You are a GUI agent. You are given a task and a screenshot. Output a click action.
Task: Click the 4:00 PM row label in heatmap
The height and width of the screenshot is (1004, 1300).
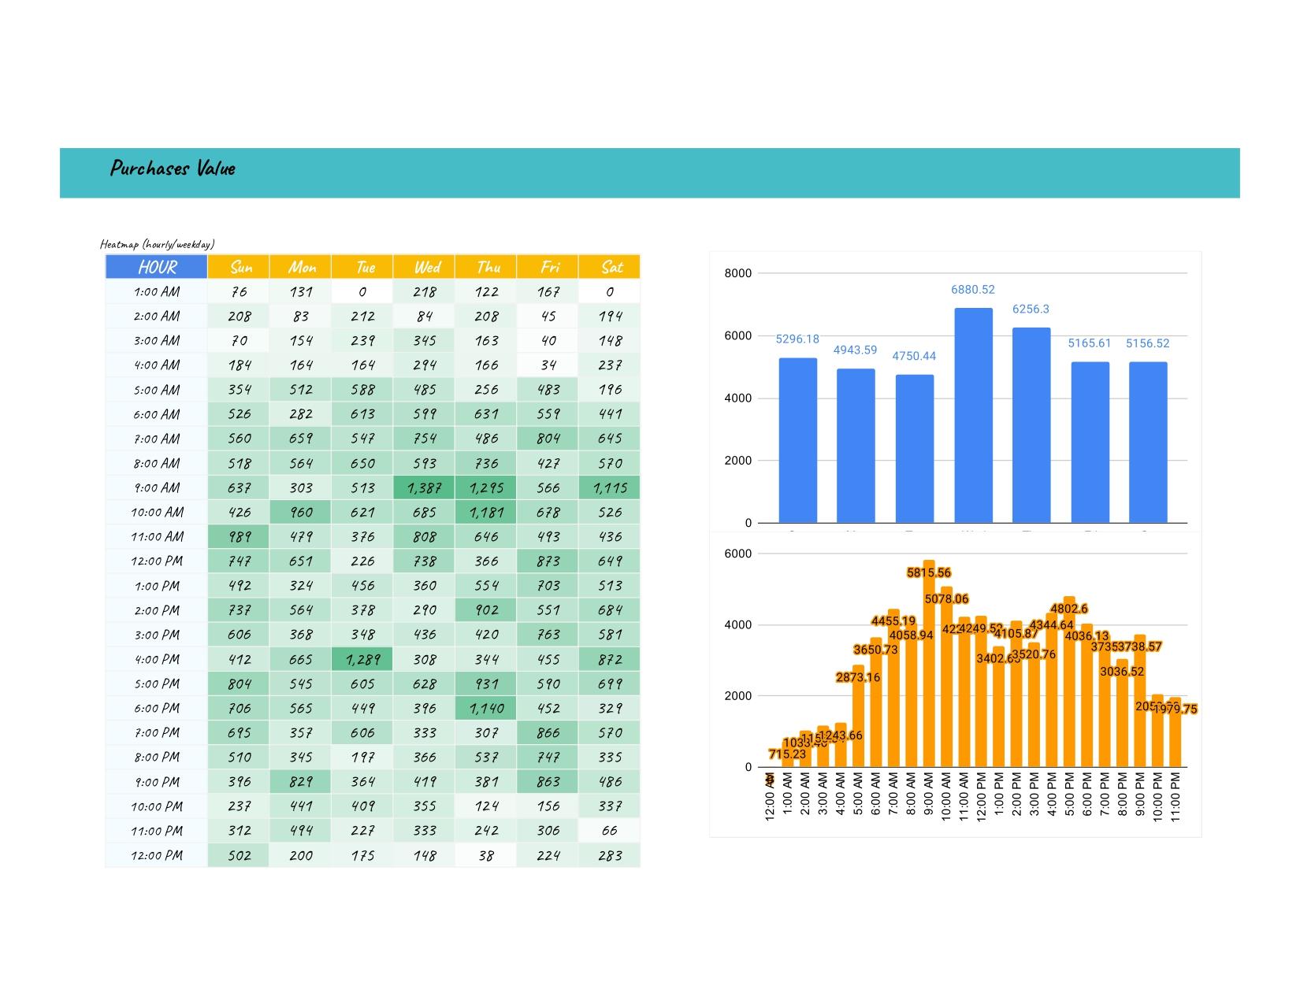pyautogui.click(x=157, y=659)
